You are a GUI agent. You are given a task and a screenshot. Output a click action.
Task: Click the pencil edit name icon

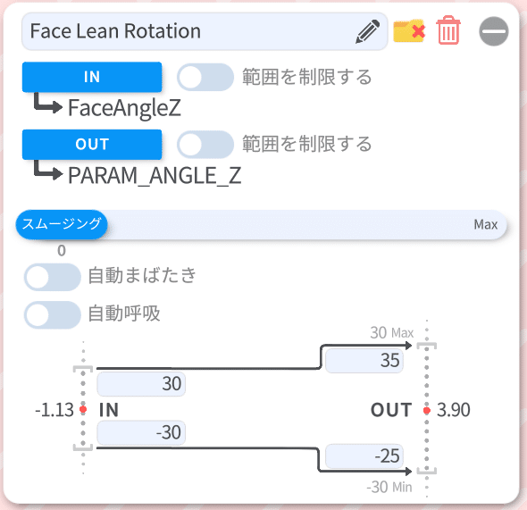(x=368, y=31)
